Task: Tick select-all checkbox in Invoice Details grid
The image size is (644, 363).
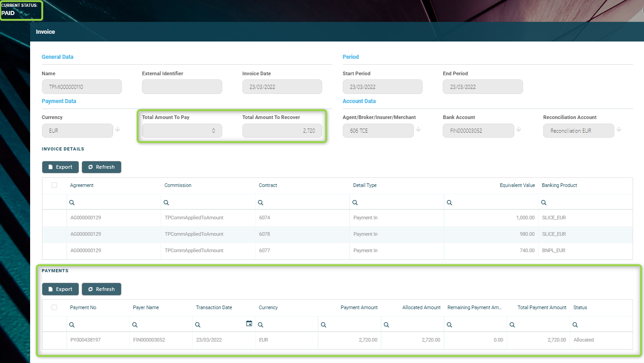Action: tap(54, 185)
